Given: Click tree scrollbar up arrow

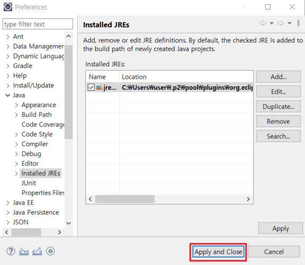Looking at the screenshot, I should point(69,36).
